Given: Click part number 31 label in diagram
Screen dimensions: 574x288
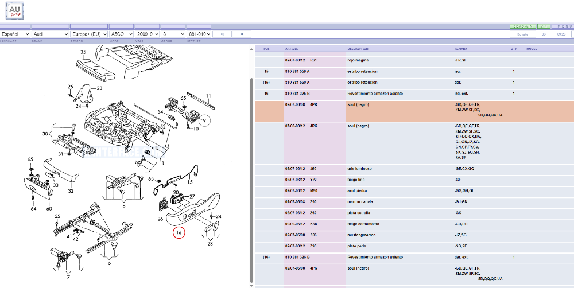Looking at the screenshot, I should (x=61, y=154).
